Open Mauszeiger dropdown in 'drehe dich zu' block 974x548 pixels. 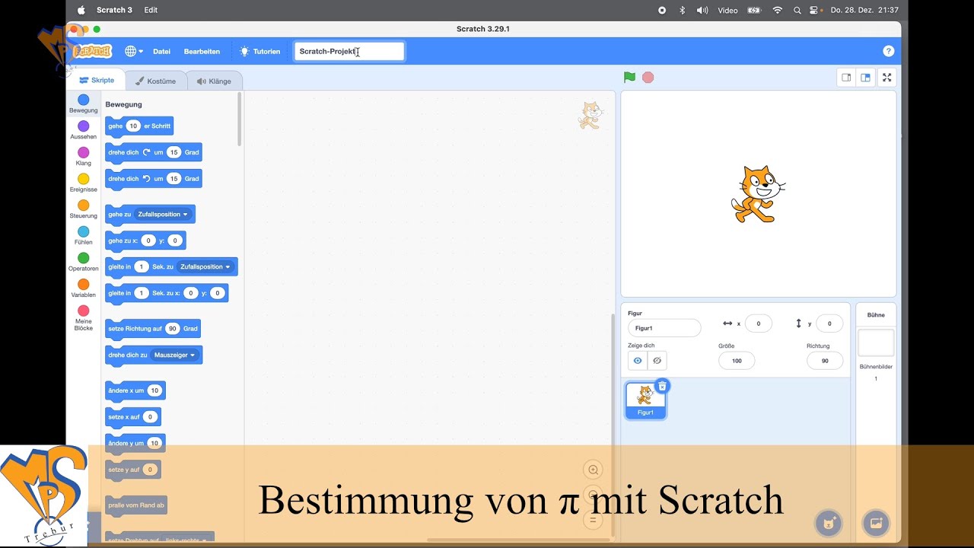tap(175, 355)
